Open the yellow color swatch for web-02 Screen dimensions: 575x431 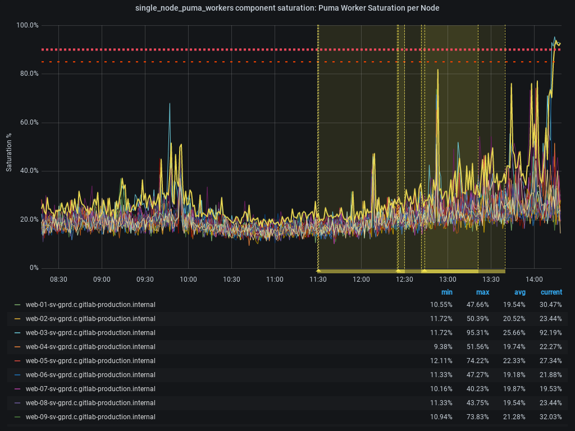click(x=17, y=319)
